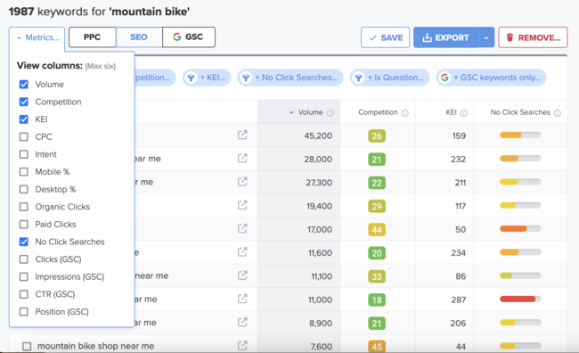Enable the Desktop % column checkbox
The height and width of the screenshot is (353, 579).
coord(24,189)
